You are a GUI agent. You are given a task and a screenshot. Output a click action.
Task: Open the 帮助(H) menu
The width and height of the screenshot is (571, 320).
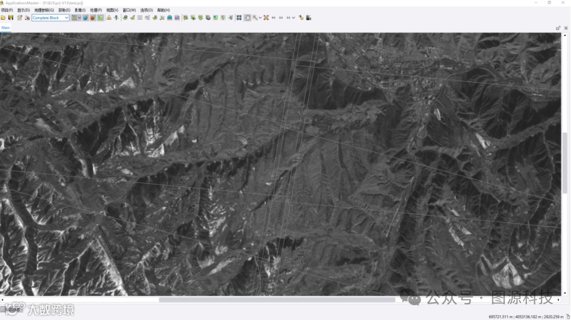(x=164, y=10)
